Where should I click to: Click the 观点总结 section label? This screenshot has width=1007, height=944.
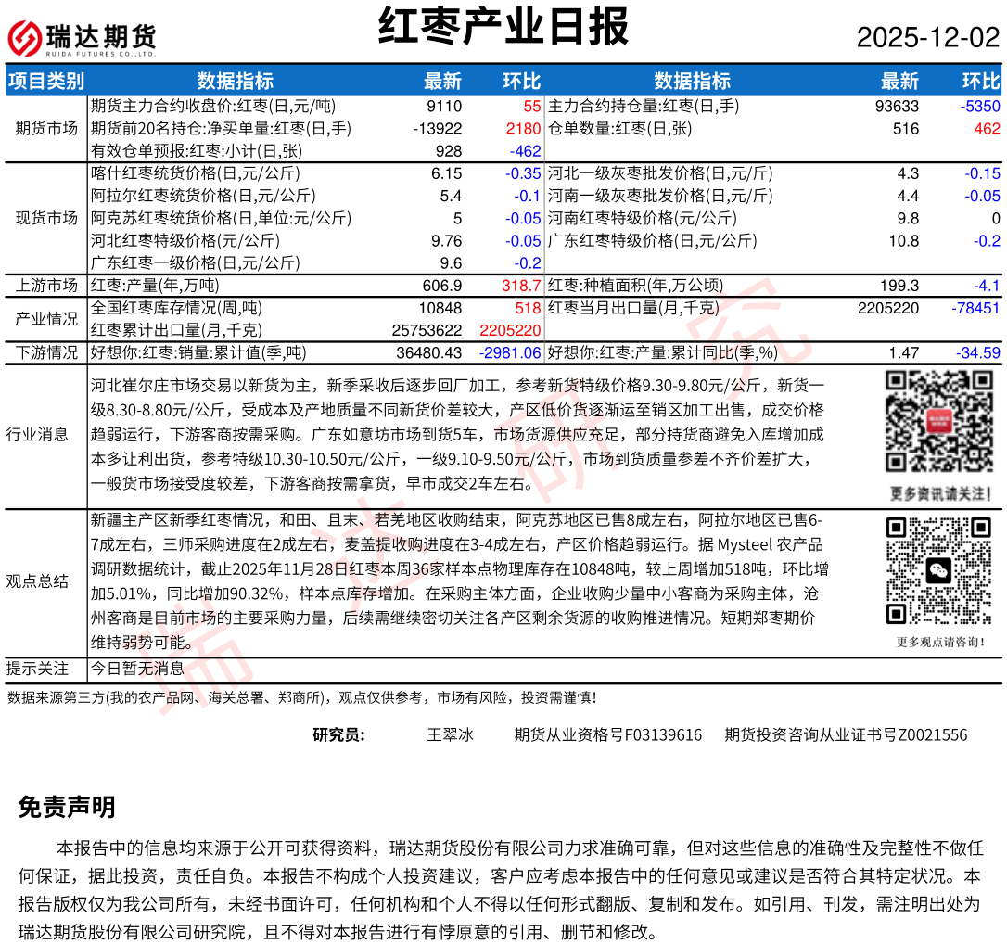point(37,581)
